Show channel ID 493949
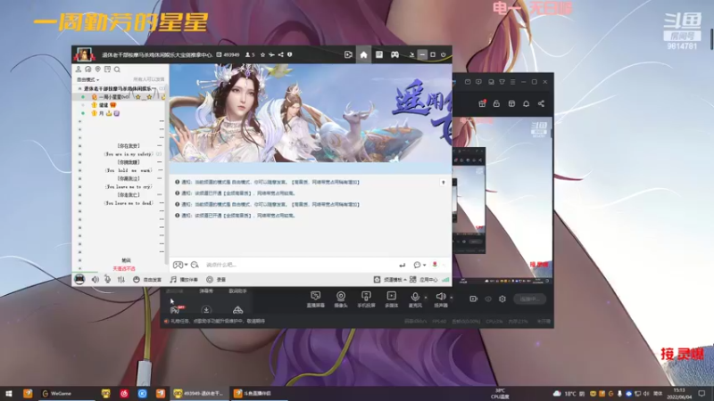 [228, 54]
